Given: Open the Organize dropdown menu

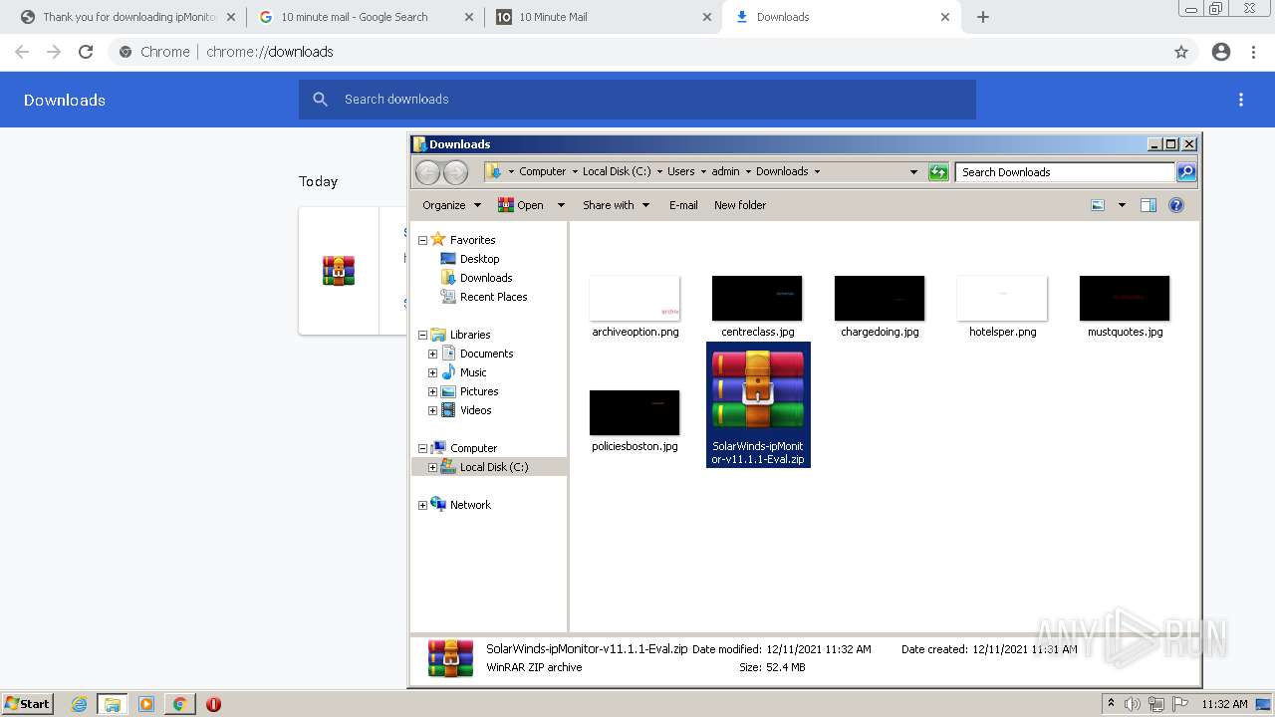Looking at the screenshot, I should tap(451, 205).
